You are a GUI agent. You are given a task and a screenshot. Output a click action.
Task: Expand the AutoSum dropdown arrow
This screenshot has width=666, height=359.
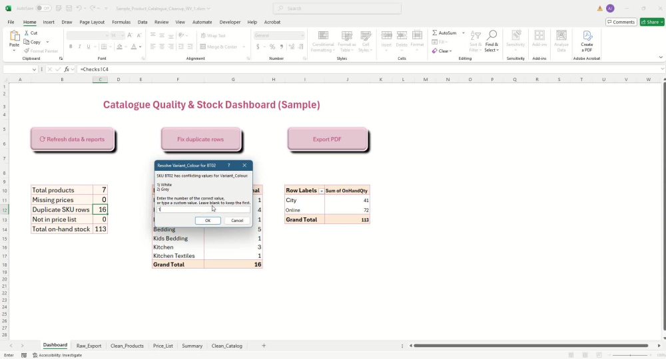pyautogui.click(x=463, y=33)
